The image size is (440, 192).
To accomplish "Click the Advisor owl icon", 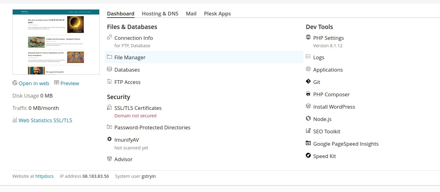I will [109, 159].
